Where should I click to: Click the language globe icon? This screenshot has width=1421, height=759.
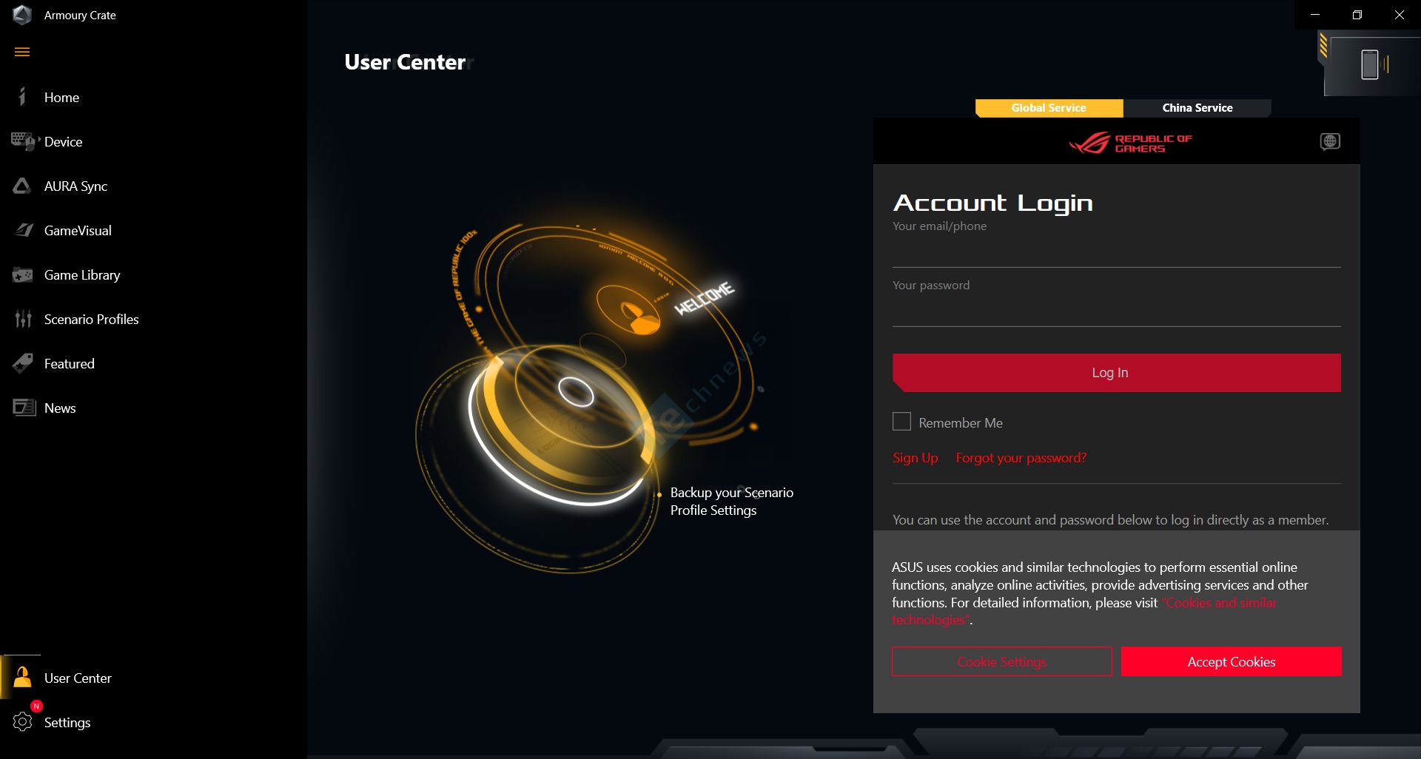(1330, 141)
